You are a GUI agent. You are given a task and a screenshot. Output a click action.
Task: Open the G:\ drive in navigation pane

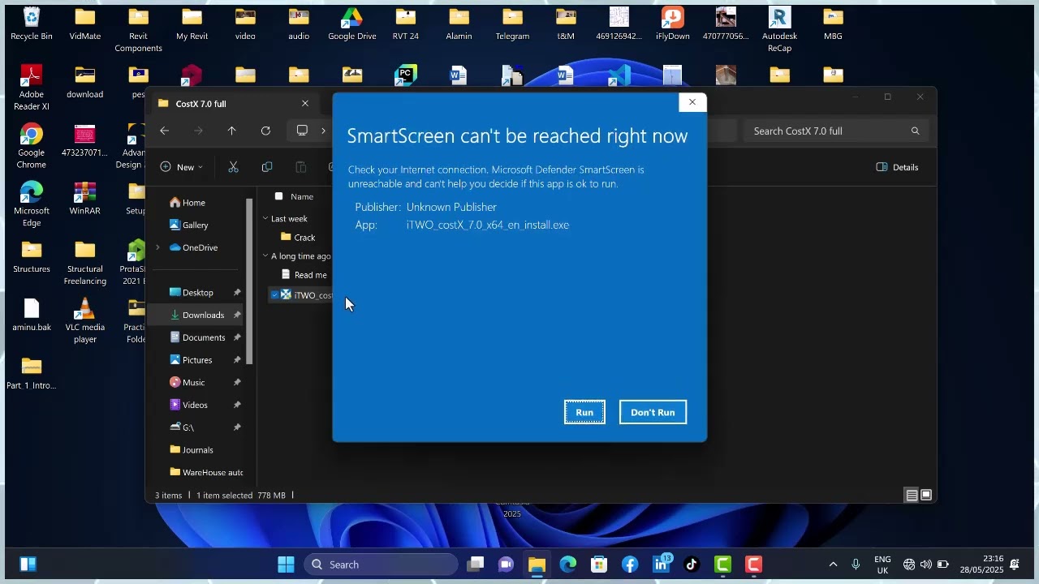(x=183, y=427)
